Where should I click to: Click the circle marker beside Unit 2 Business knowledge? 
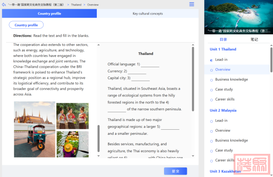tap(211, 141)
